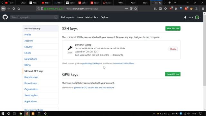Open a new browser tab

(x=170, y=3)
